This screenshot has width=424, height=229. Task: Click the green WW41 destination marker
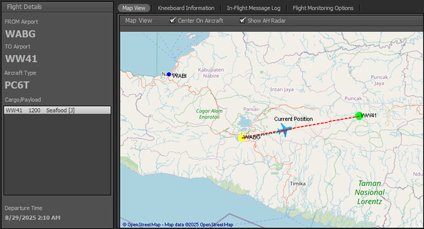pos(359,116)
